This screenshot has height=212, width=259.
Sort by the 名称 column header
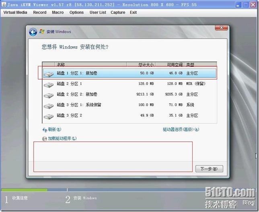90,64
